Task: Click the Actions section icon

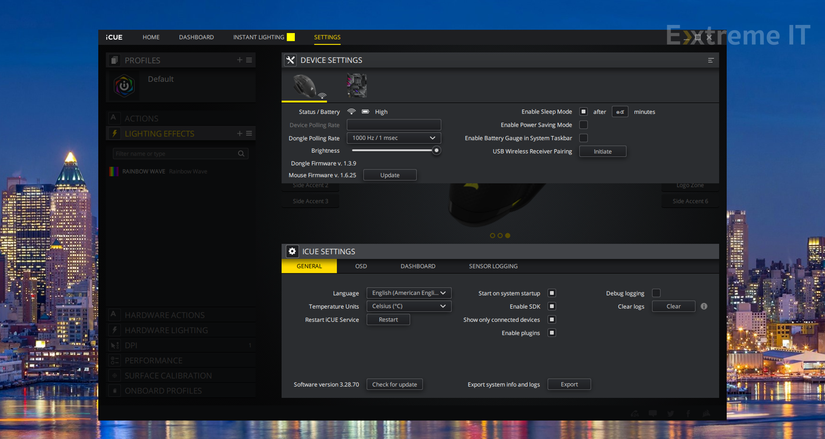Action: click(113, 118)
